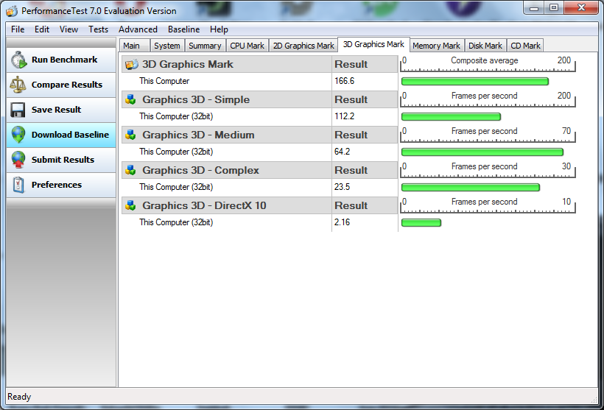
Task: Open the View menu
Action: pyautogui.click(x=69, y=29)
